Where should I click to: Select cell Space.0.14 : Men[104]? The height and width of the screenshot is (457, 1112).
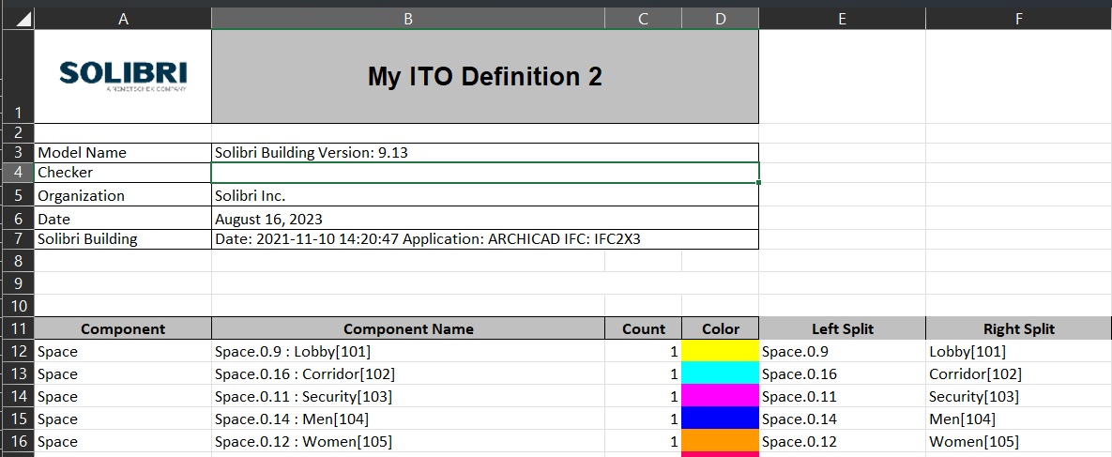coord(408,419)
